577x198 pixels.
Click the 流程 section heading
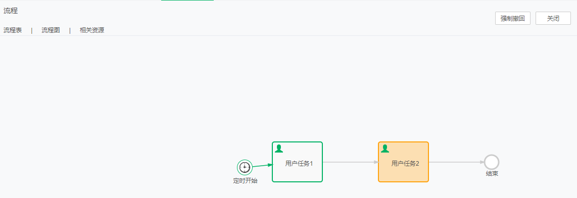(x=11, y=12)
